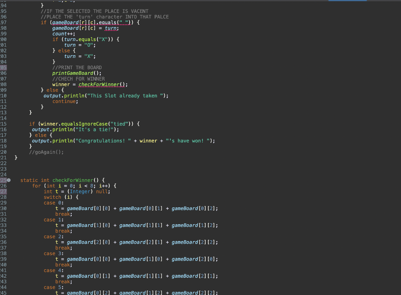This screenshot has width=401, height=295.
Task: Click the string "O" assigned to turn
Action: click(89, 45)
